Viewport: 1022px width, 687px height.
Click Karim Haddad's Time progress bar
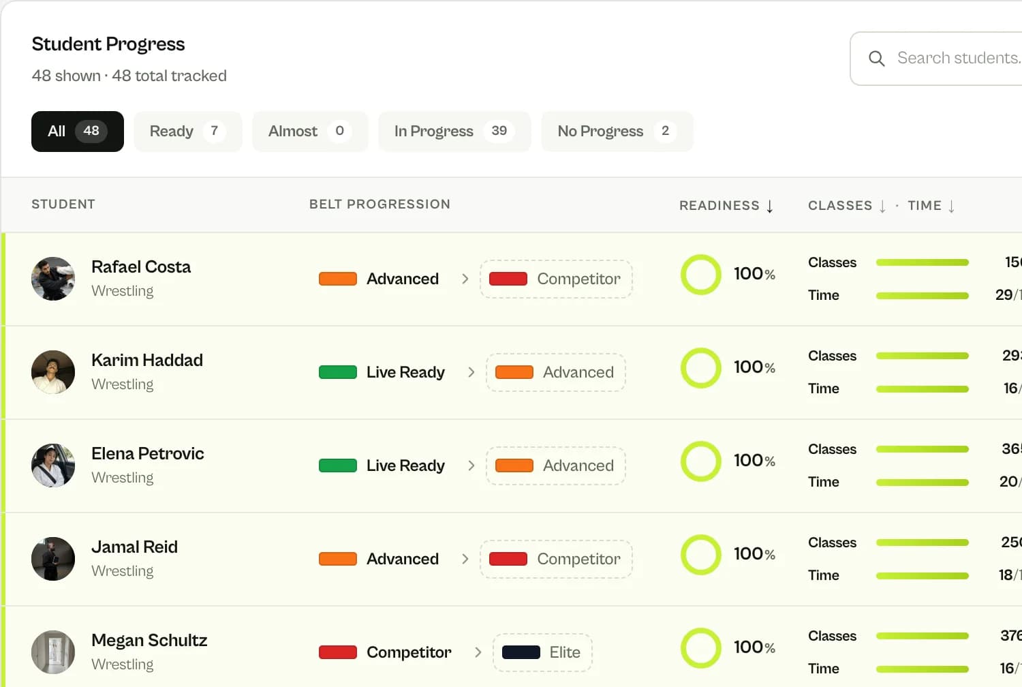(x=923, y=389)
